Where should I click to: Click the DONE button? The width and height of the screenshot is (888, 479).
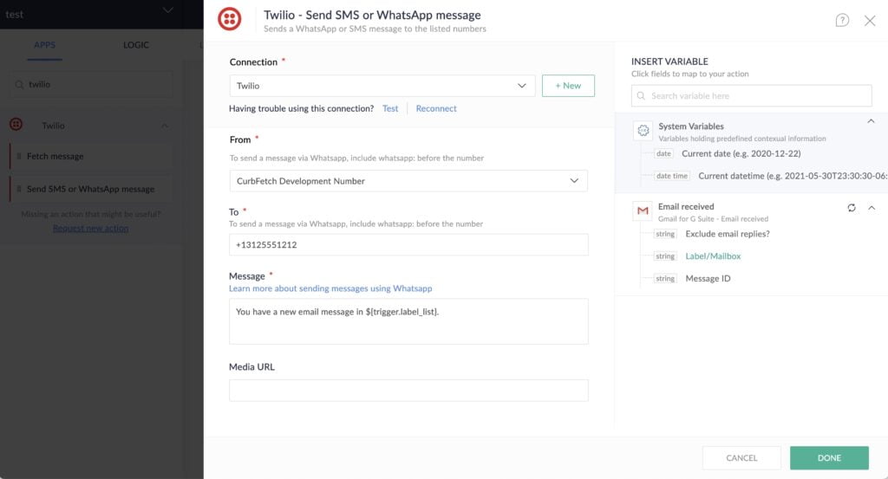pyautogui.click(x=829, y=458)
